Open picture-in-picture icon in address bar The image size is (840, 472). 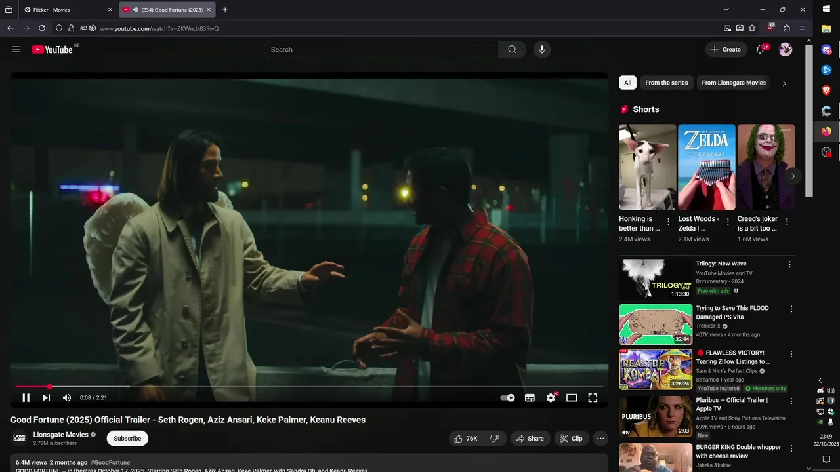tap(727, 28)
